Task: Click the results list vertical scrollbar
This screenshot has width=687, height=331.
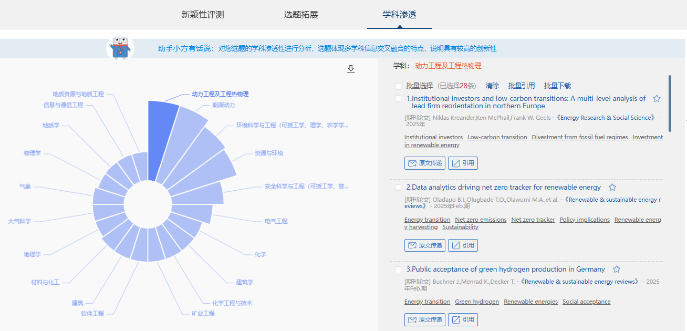Action: coord(670,104)
